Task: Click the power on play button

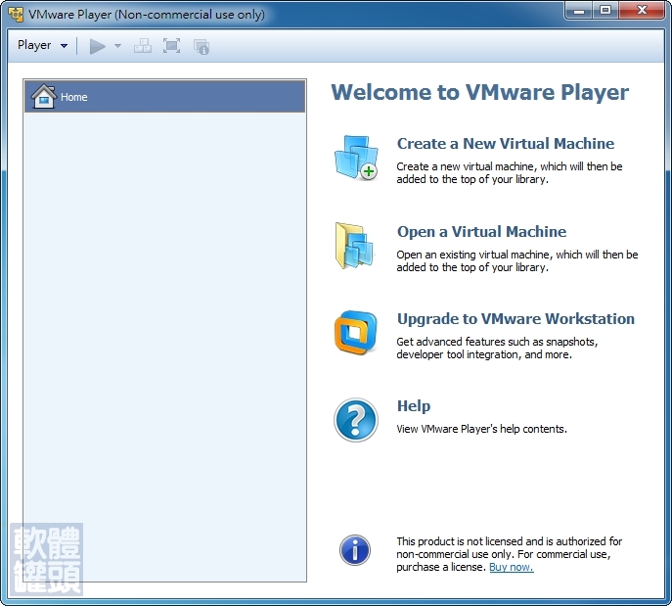Action: click(x=97, y=46)
